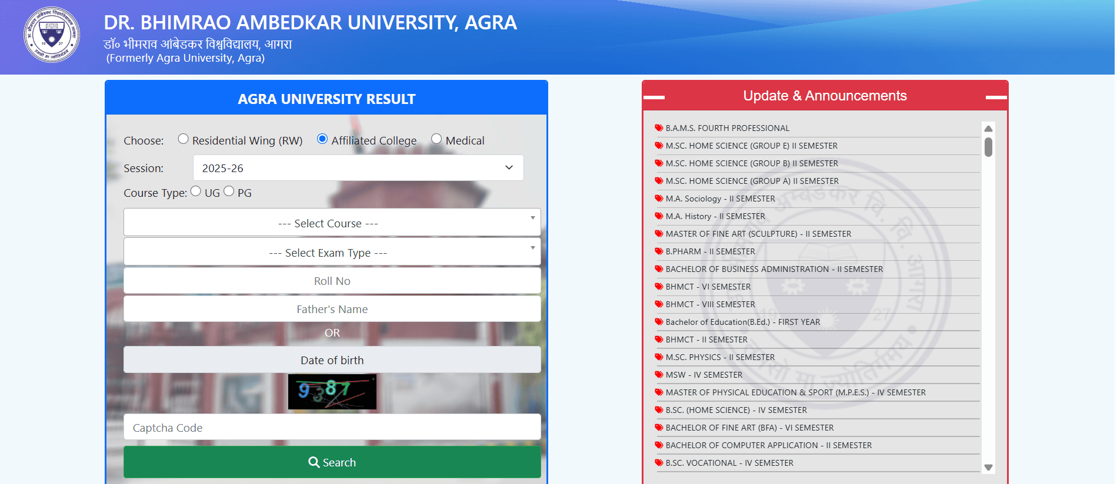
Task: Click the captcha image 9387
Action: point(332,392)
